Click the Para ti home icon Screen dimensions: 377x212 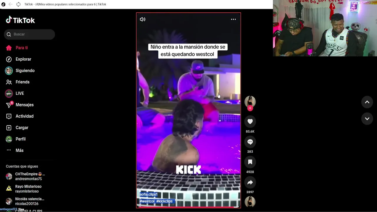9,48
